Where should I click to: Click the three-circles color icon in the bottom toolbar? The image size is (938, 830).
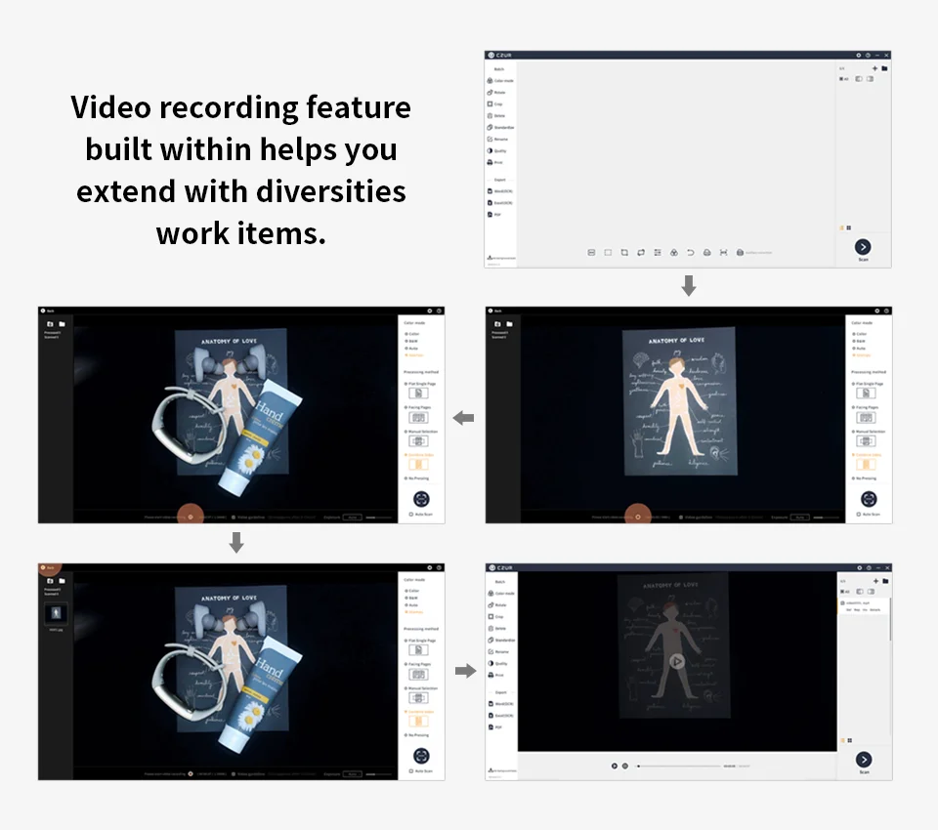tap(673, 253)
